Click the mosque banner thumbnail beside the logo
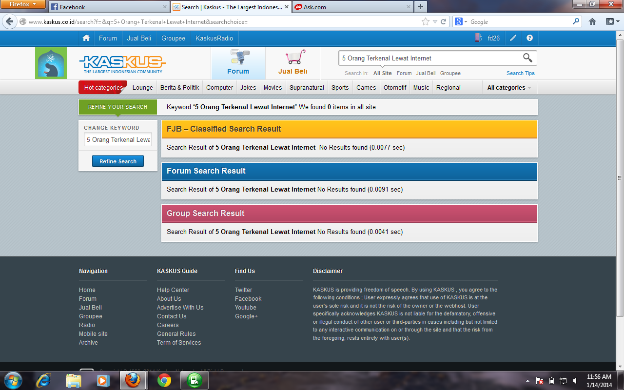The width and height of the screenshot is (624, 390). [x=51, y=63]
